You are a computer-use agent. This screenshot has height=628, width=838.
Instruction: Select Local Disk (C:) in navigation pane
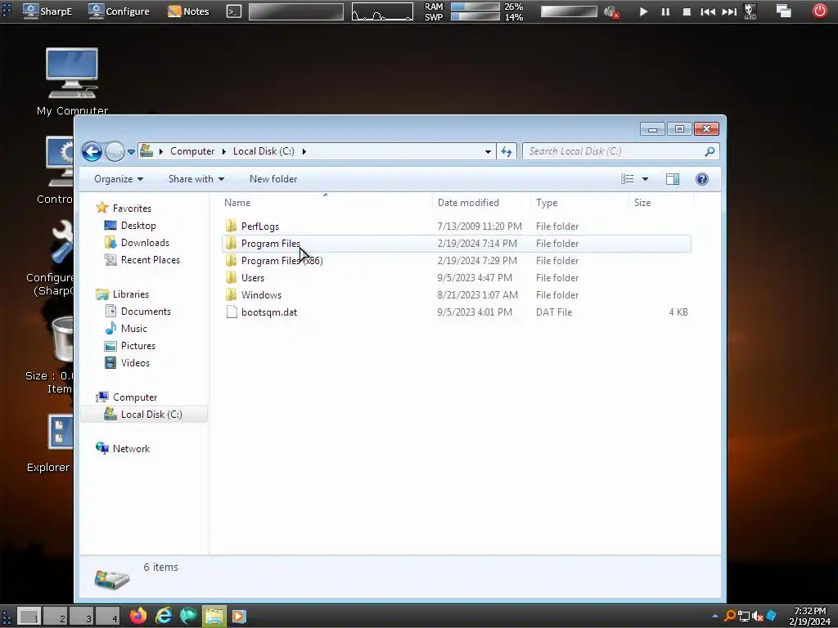point(144,415)
